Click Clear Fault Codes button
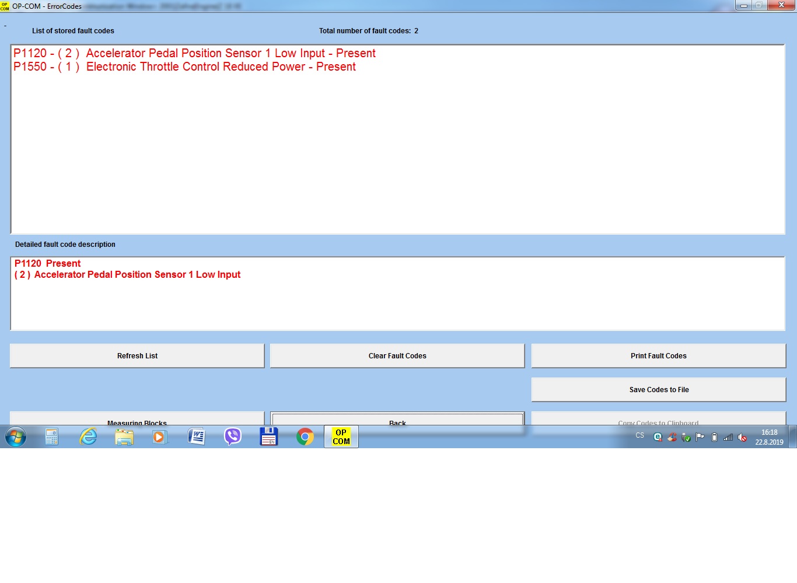 397,356
